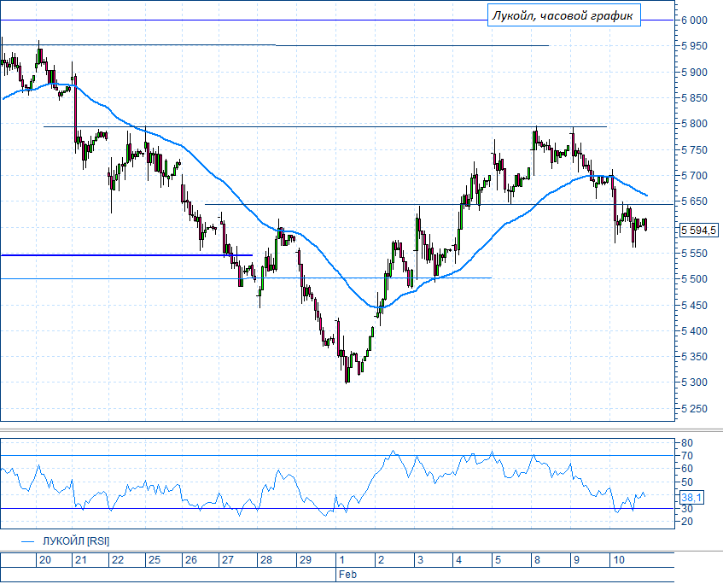Select the 5 300 price axis label
The image size is (723, 584).
695,383
